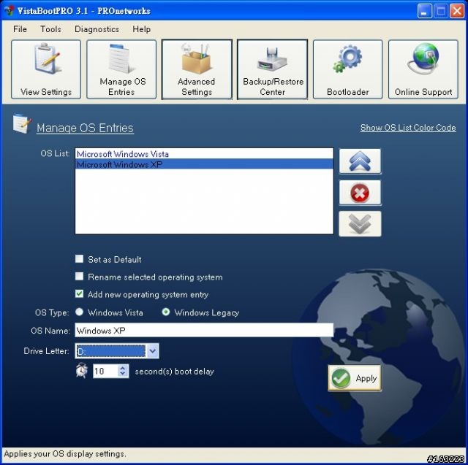Open the View Settings toolbar button
Image resolution: width=468 pixels, height=465 pixels.
(x=46, y=69)
